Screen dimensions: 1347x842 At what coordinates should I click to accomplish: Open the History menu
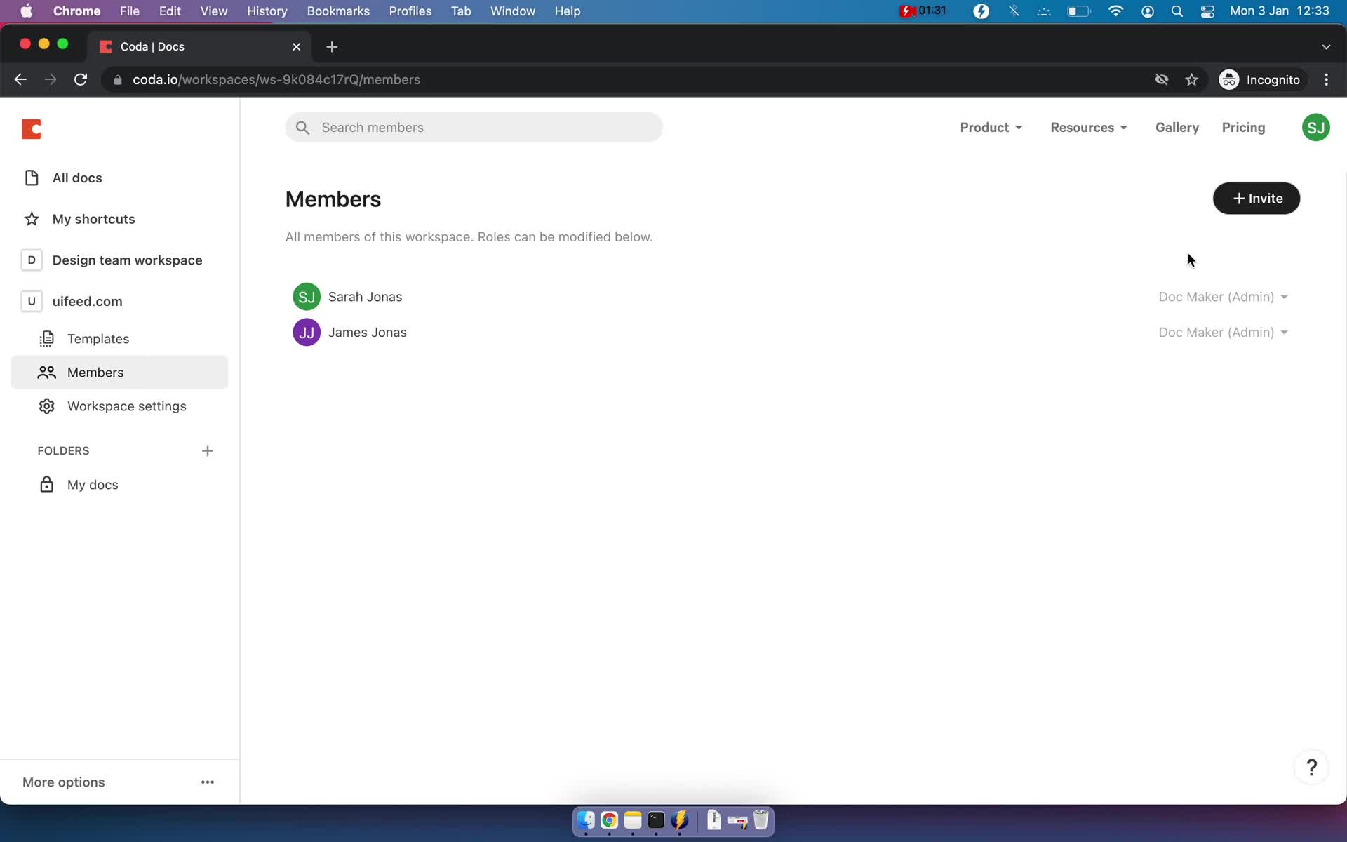(267, 11)
